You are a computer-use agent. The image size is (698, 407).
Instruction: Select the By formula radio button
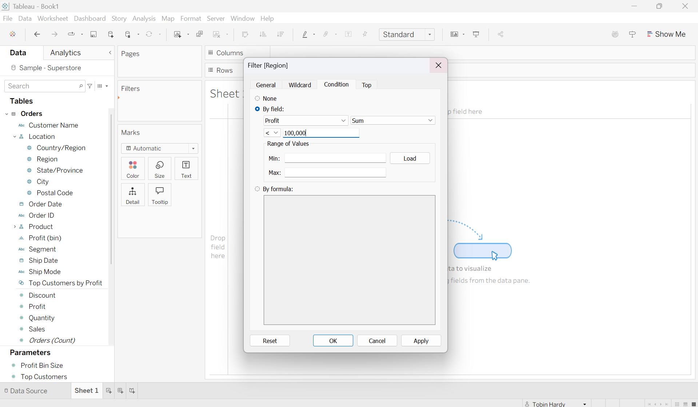click(258, 189)
